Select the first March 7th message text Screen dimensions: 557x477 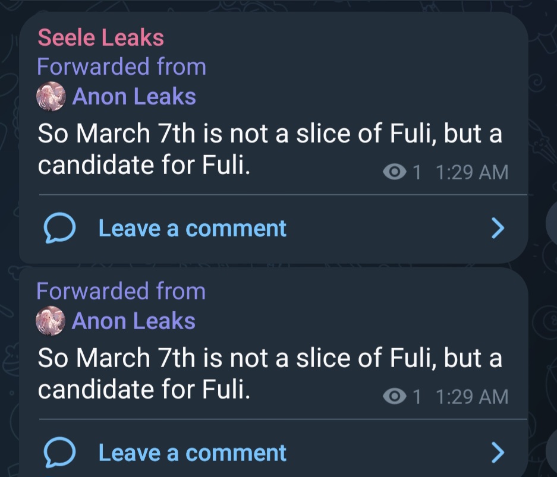(x=270, y=149)
